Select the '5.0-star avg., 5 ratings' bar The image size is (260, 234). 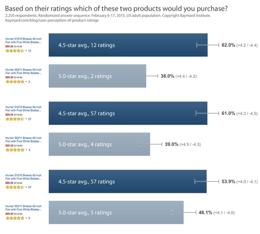116,212
